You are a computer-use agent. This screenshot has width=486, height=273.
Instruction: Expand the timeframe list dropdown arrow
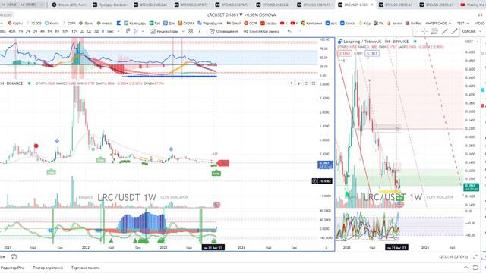[x=118, y=31]
